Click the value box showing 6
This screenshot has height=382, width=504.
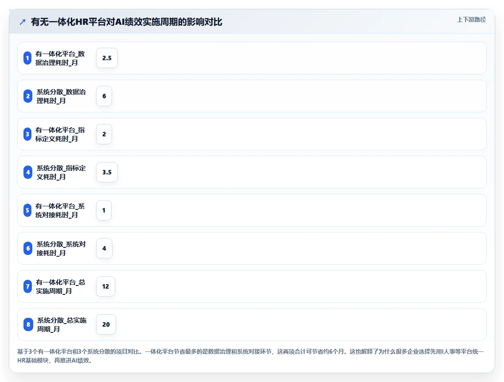click(104, 96)
